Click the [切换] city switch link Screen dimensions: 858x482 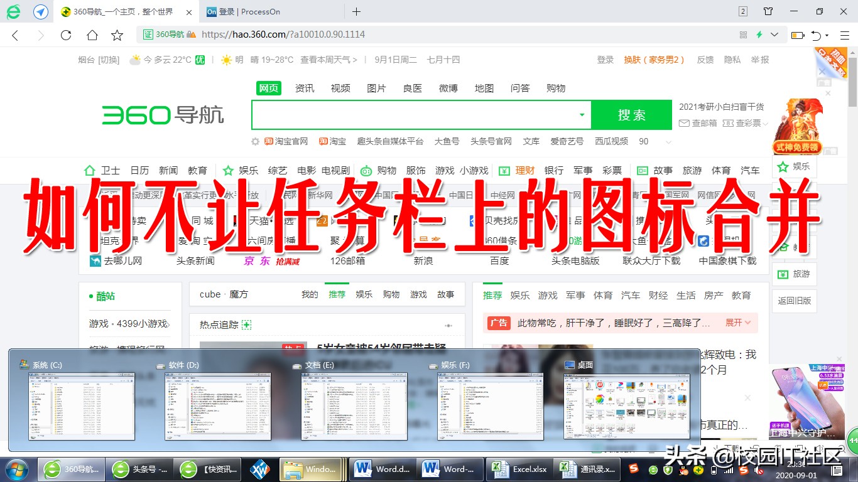(x=109, y=60)
